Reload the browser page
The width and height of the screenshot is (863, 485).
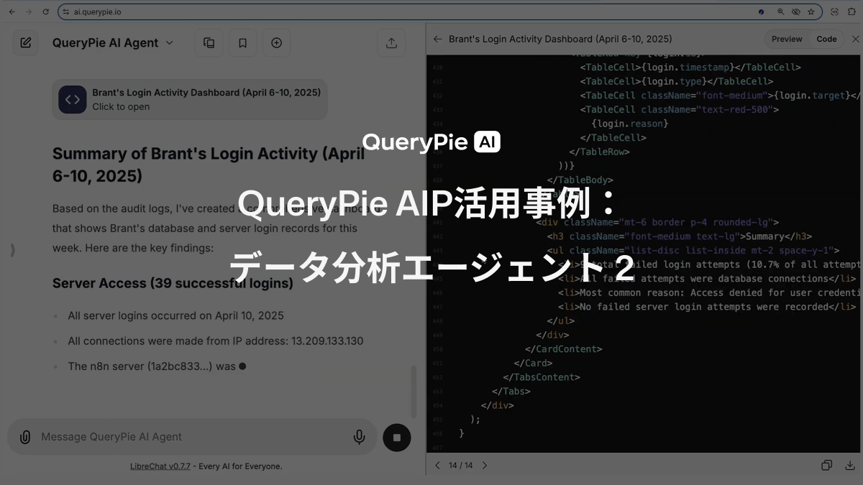click(46, 11)
